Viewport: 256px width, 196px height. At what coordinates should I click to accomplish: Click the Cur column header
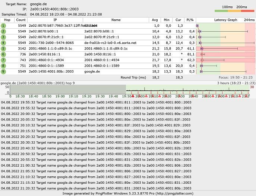coord(178,20)
